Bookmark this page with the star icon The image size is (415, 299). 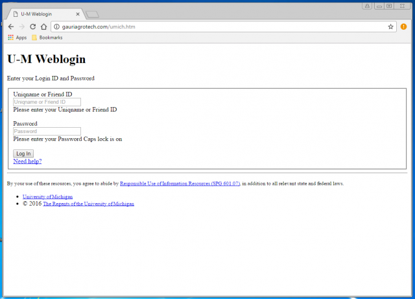coord(390,27)
